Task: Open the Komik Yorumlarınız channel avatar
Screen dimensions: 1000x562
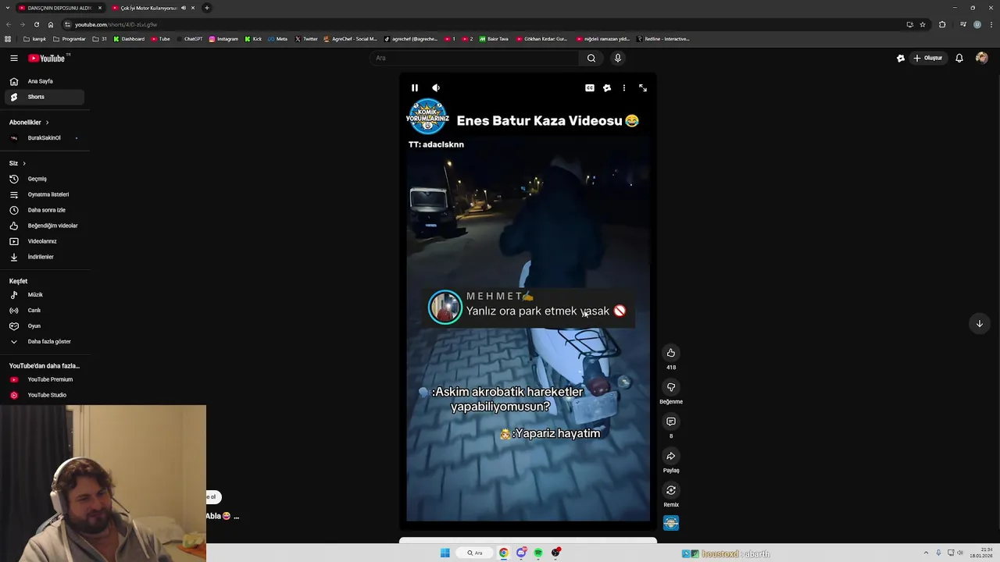Action: [x=427, y=118]
